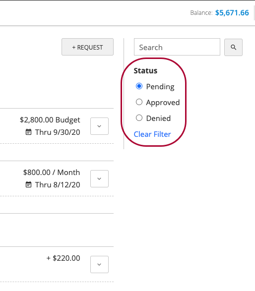Expand the $800.00 / Month request row

(x=99, y=179)
